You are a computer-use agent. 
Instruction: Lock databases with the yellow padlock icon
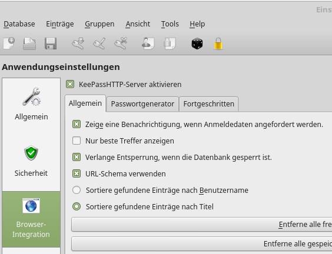click(218, 44)
